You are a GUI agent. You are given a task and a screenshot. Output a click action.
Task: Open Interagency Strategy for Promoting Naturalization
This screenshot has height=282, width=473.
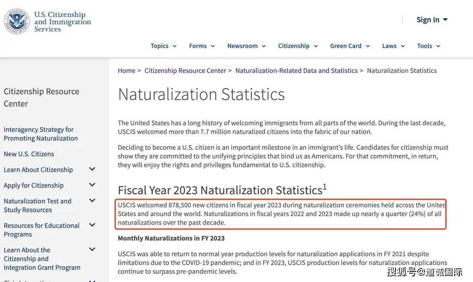point(41,134)
